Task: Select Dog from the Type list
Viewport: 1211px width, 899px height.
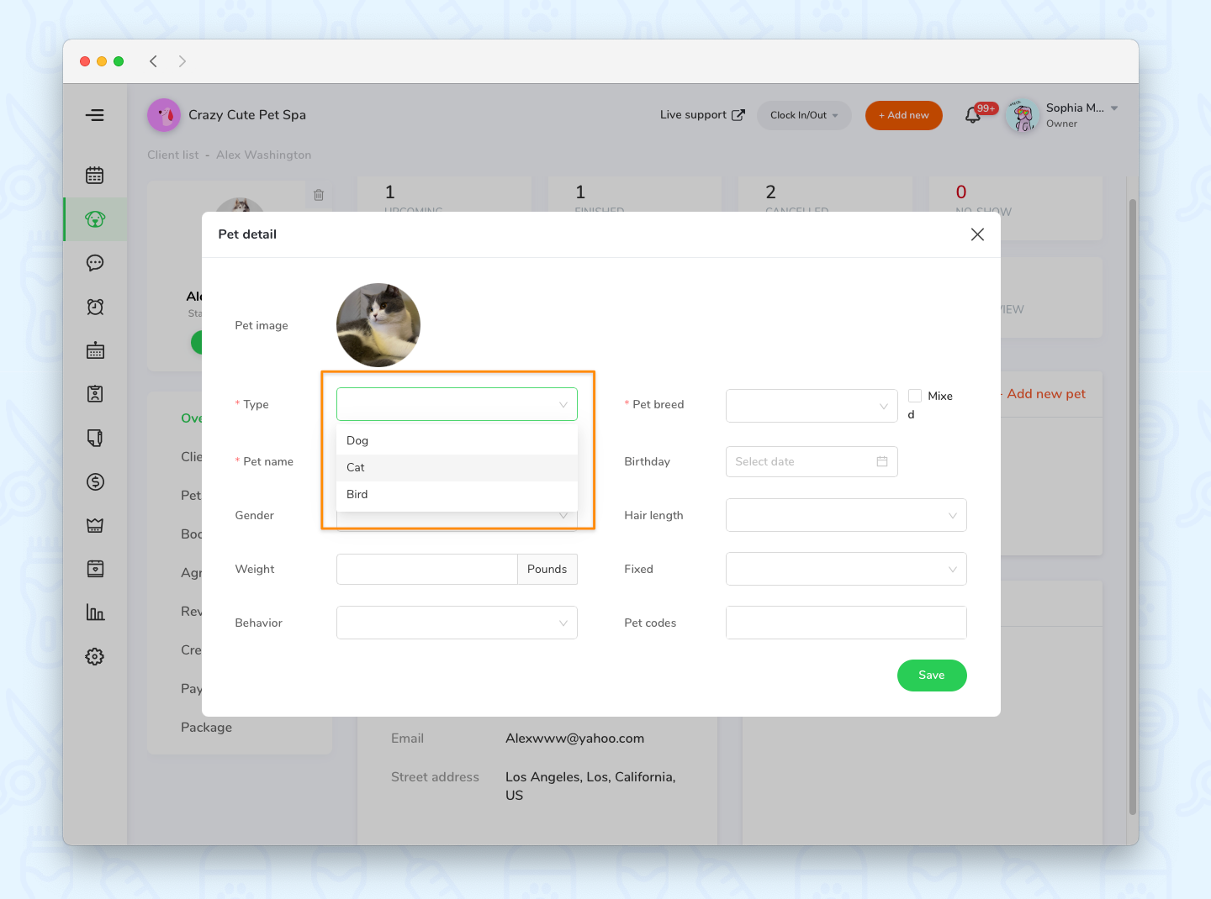Action: tap(457, 440)
